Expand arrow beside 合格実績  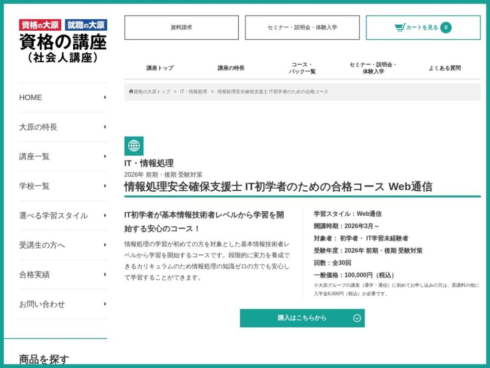coord(105,275)
